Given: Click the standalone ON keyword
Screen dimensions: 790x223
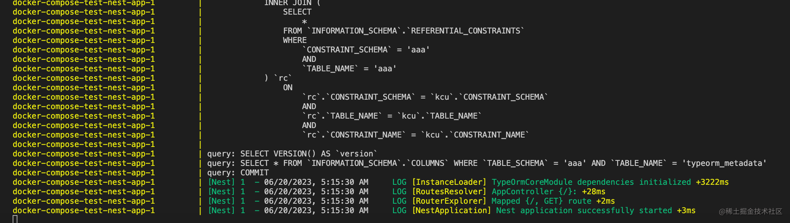Looking at the screenshot, I should [287, 87].
